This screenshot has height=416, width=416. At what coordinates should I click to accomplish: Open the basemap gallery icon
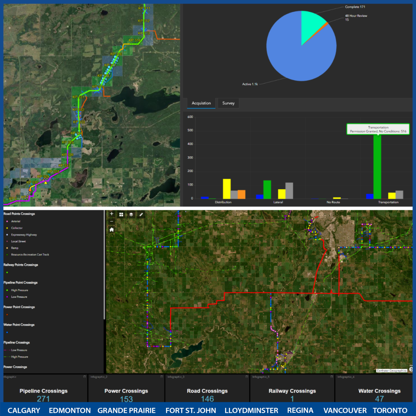tap(121, 214)
